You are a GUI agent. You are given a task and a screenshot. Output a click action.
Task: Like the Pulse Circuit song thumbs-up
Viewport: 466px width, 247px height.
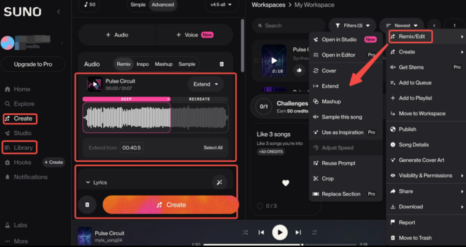(x=299, y=70)
